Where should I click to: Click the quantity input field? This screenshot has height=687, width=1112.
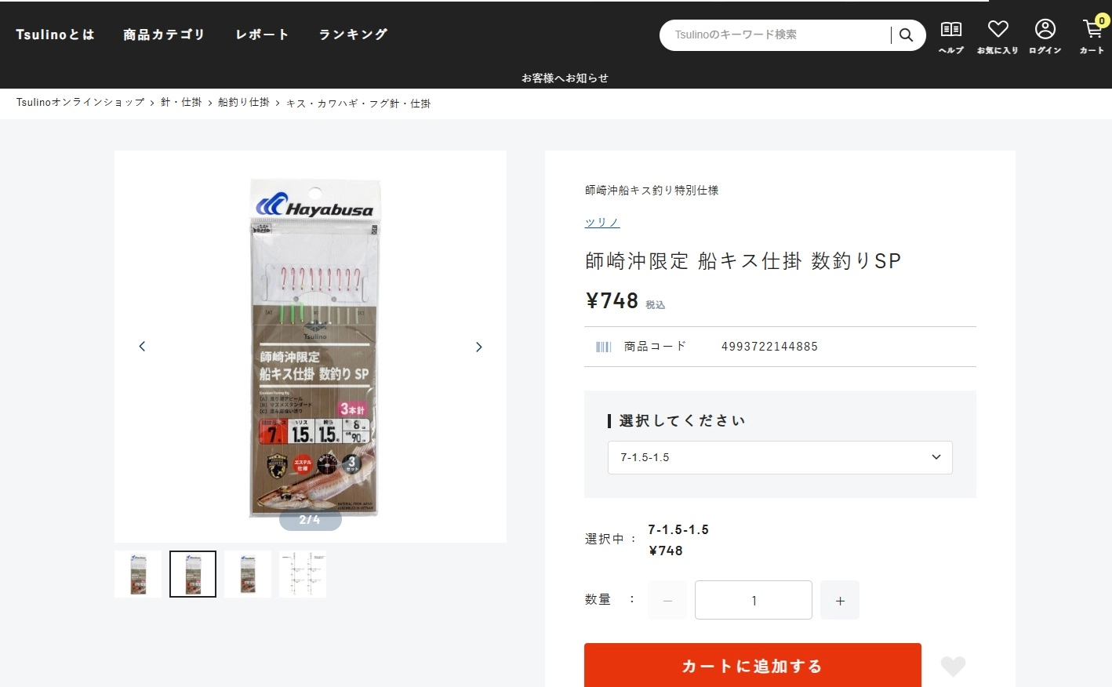[754, 600]
